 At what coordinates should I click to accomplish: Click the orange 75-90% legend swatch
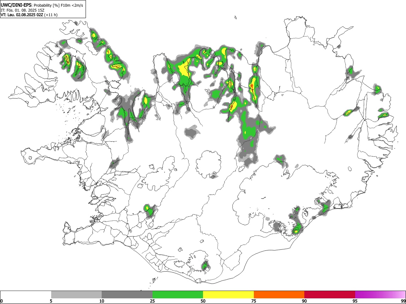coord(279,294)
